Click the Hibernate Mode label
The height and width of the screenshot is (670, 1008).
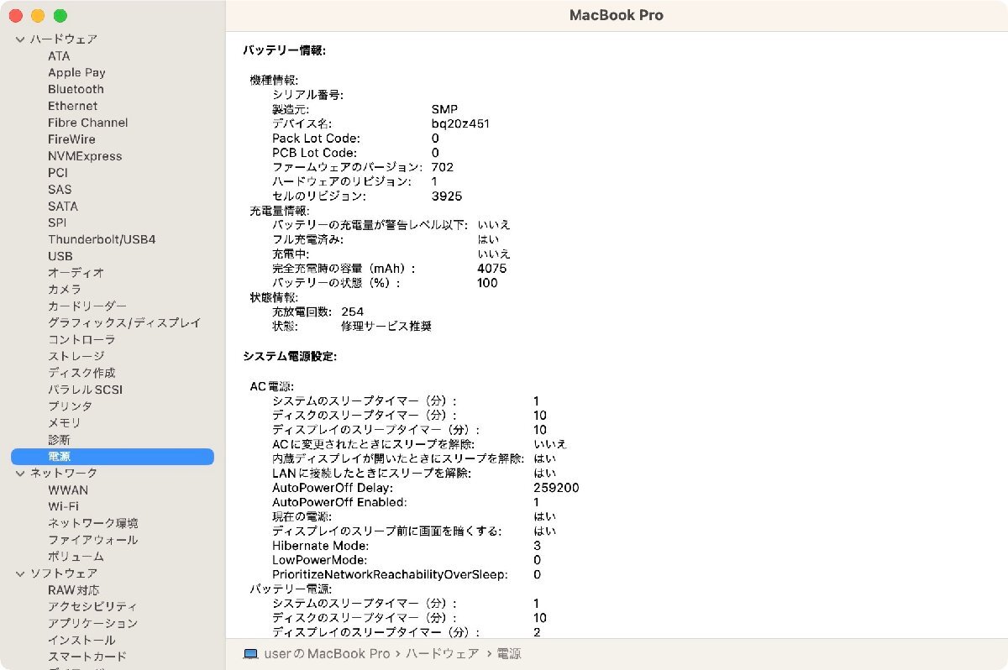(x=321, y=546)
